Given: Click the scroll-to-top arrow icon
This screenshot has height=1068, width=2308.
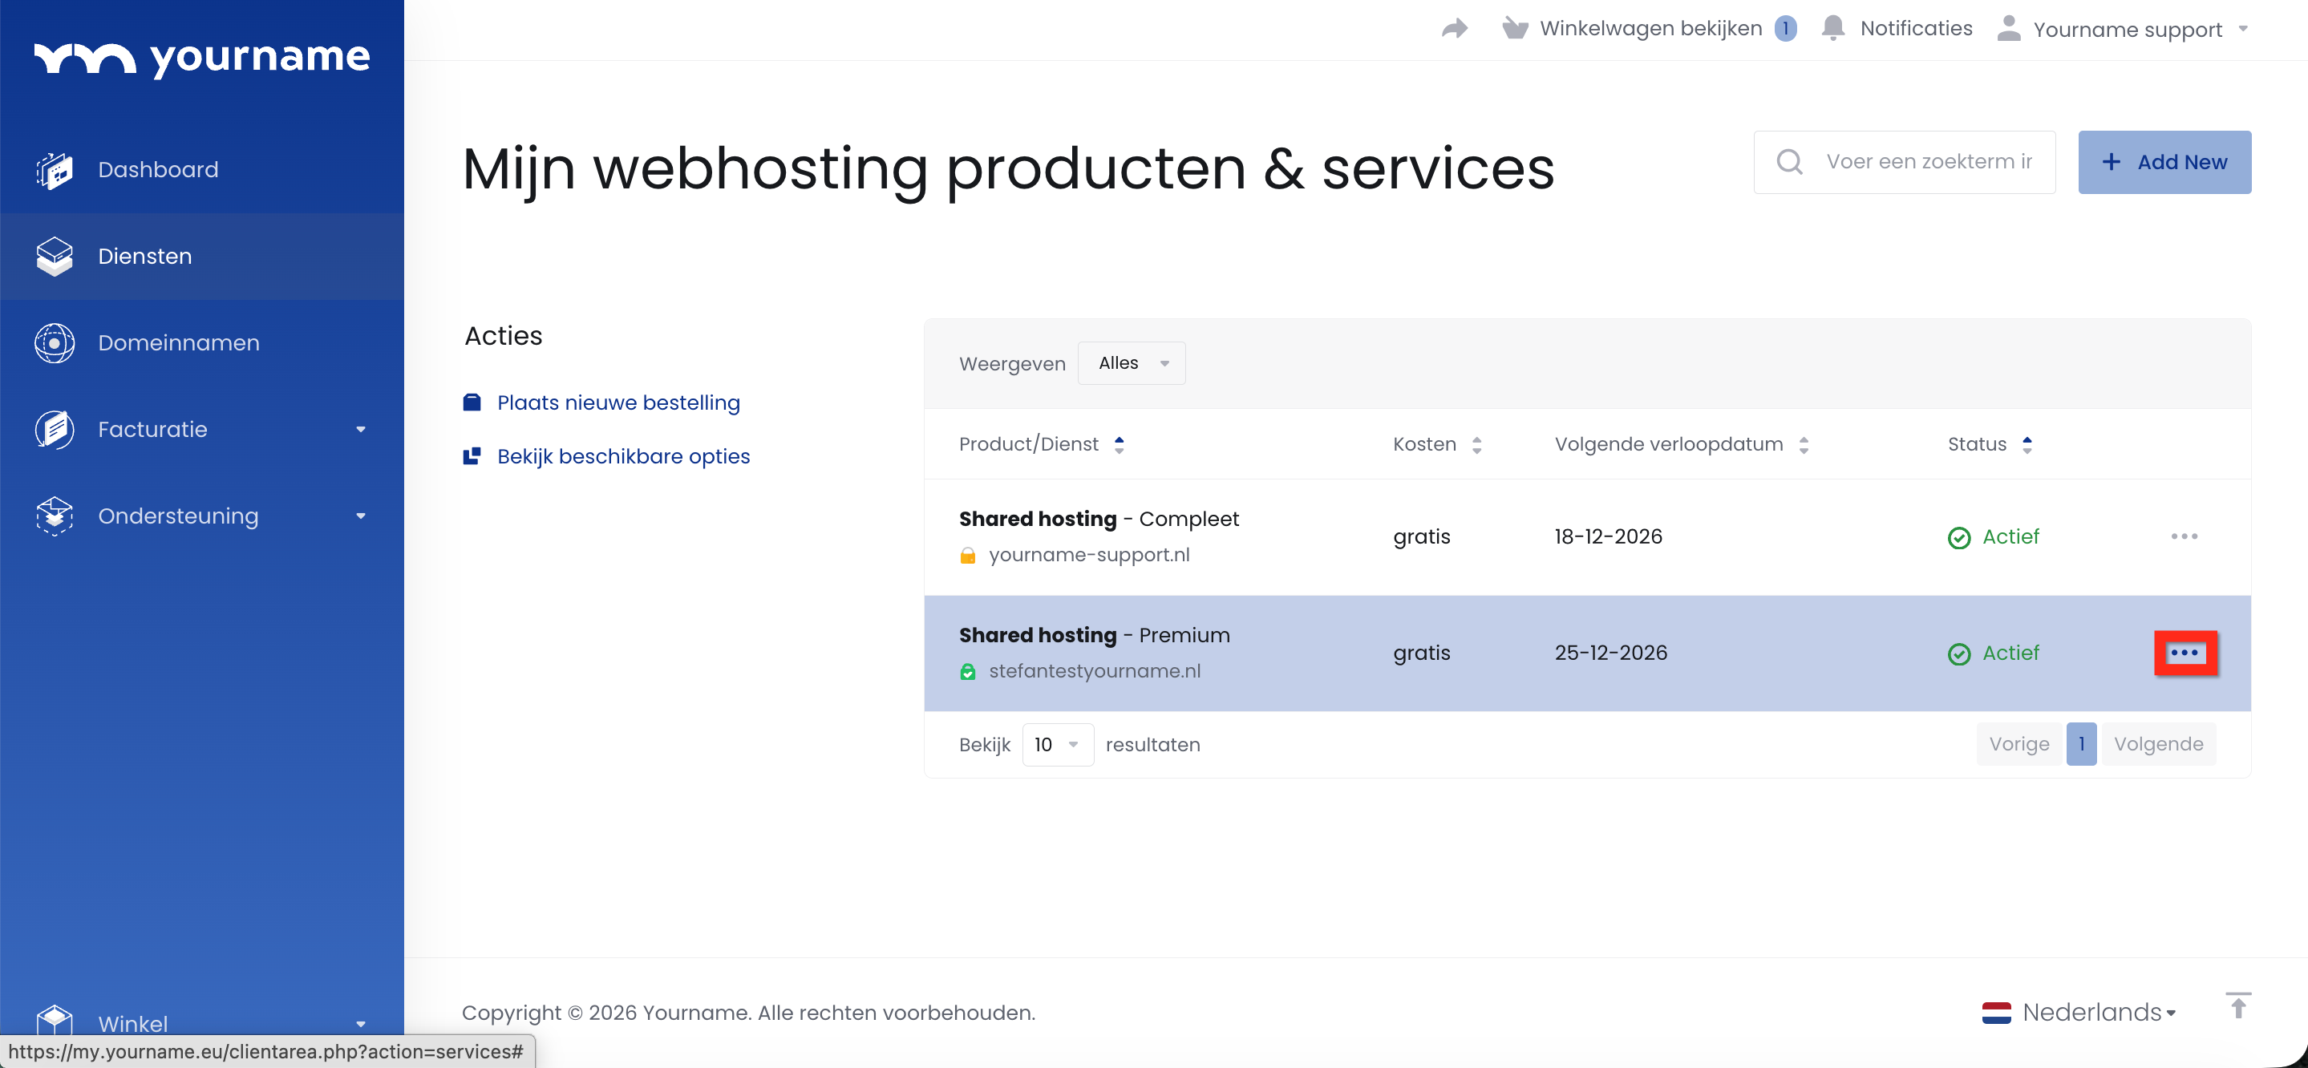Looking at the screenshot, I should [2237, 1006].
